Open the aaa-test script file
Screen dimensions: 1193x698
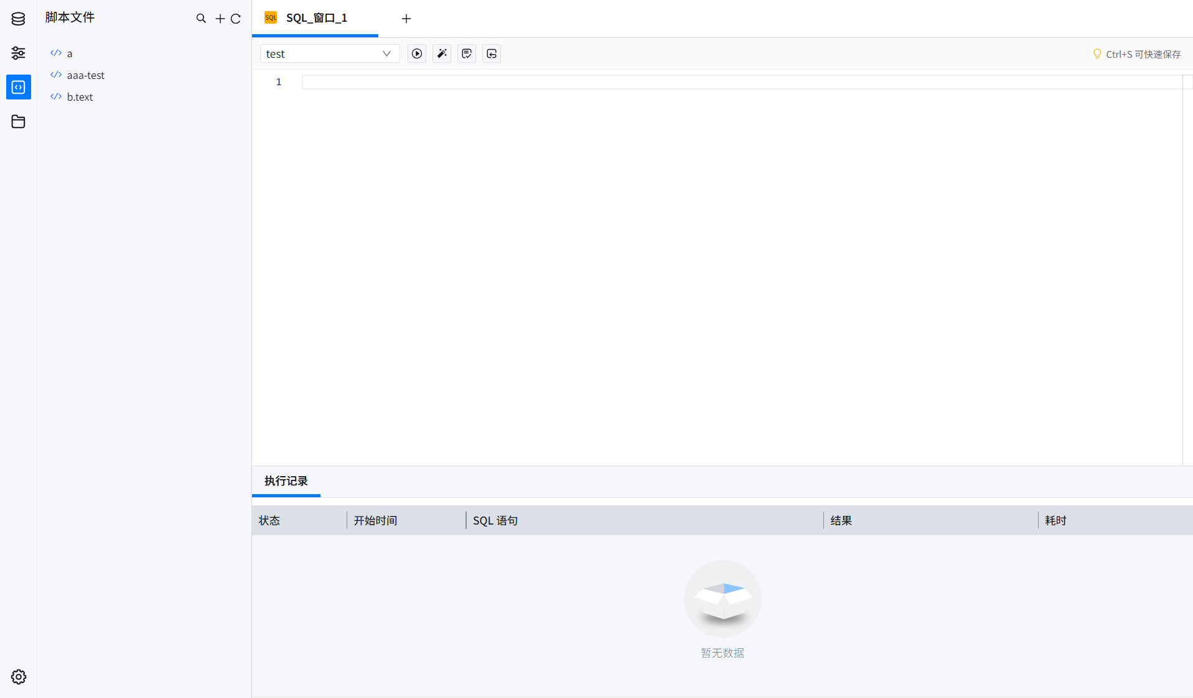click(x=85, y=75)
